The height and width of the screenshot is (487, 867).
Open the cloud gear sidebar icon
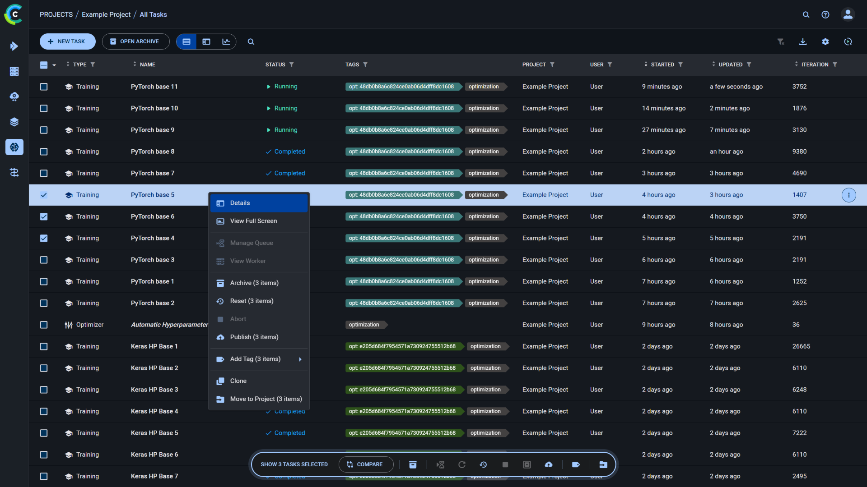pyautogui.click(x=14, y=96)
